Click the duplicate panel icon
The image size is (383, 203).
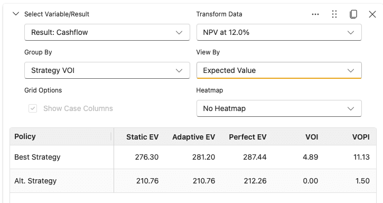[x=353, y=14]
